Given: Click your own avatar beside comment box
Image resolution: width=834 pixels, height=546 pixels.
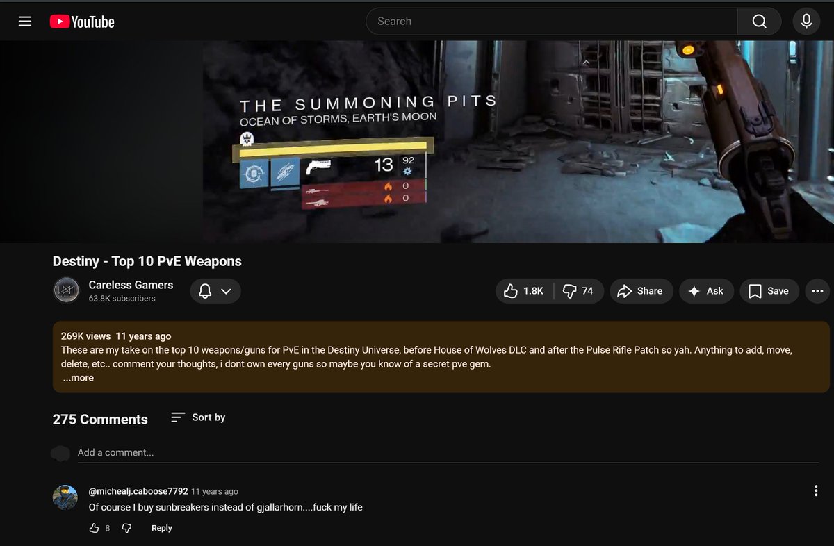Looking at the screenshot, I should [60, 454].
